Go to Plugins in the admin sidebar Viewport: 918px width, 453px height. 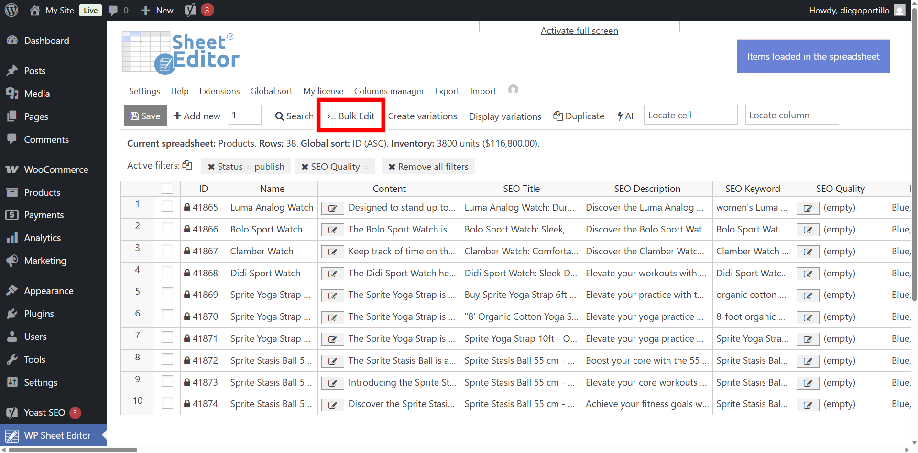39,314
